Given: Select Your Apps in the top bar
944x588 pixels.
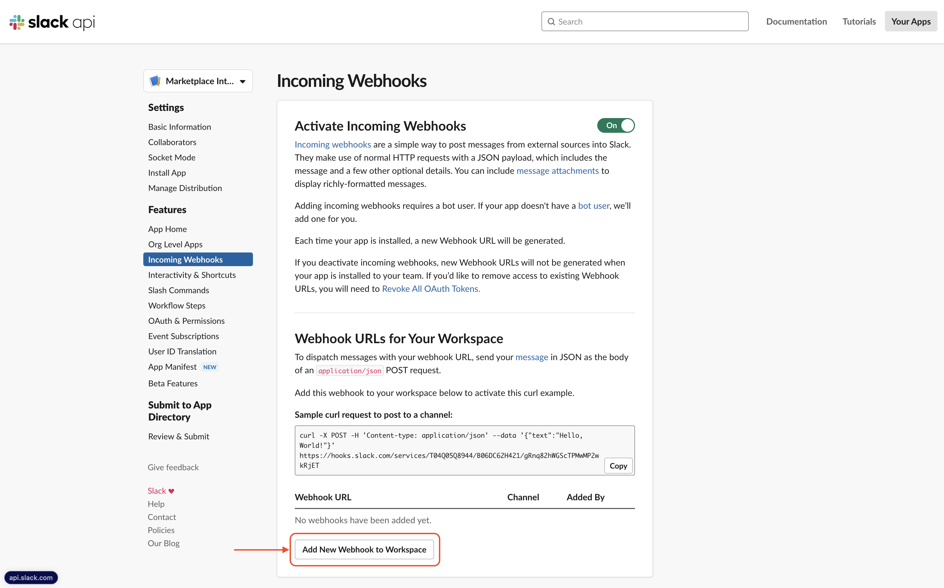Looking at the screenshot, I should tap(911, 21).
